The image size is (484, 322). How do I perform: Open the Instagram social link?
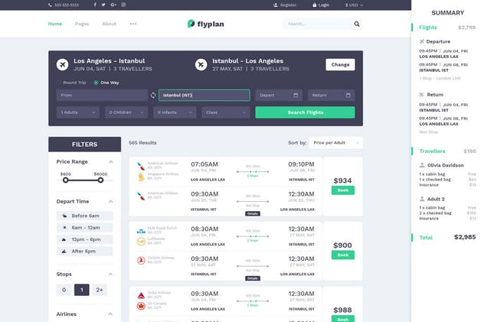123,5
